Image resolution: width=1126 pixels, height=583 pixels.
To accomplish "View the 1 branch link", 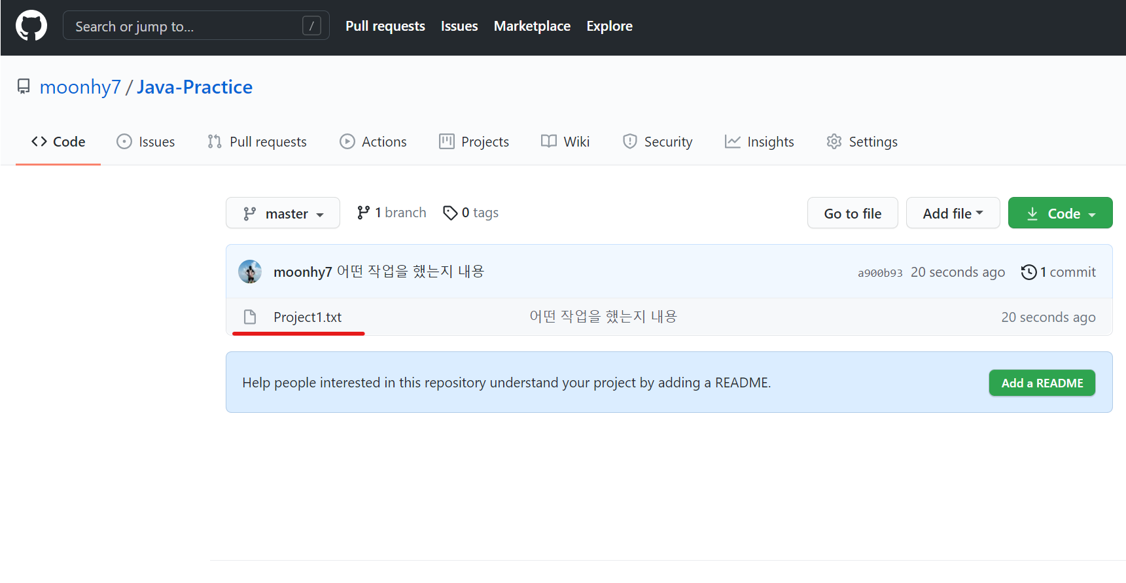I will (391, 213).
